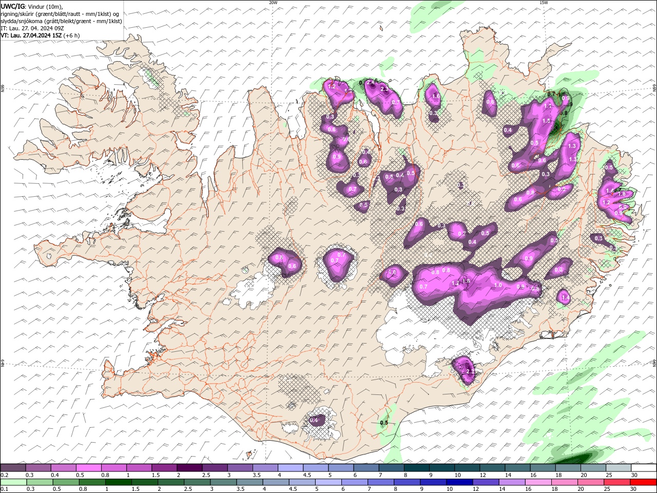Click the violet 12 rain legend swatch

(x=485, y=482)
